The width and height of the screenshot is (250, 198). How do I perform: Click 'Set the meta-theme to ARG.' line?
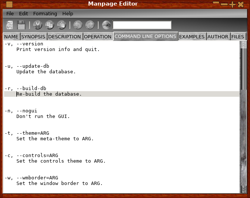coord(55,139)
